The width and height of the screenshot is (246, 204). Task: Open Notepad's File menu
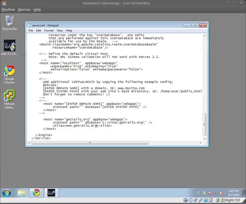(30, 30)
